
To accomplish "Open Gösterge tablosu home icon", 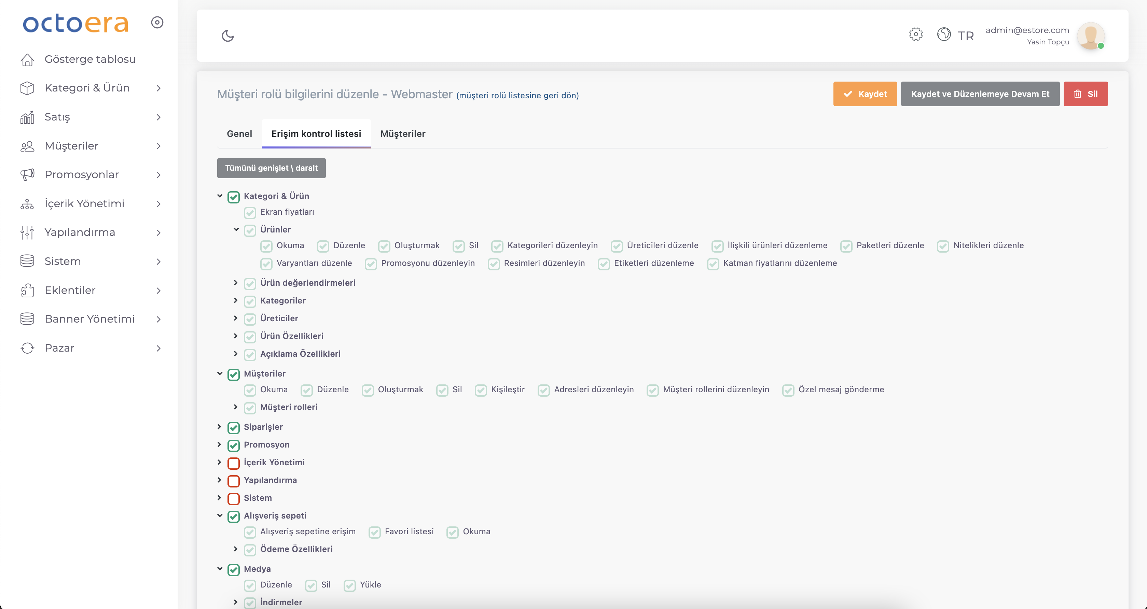I will click(27, 59).
